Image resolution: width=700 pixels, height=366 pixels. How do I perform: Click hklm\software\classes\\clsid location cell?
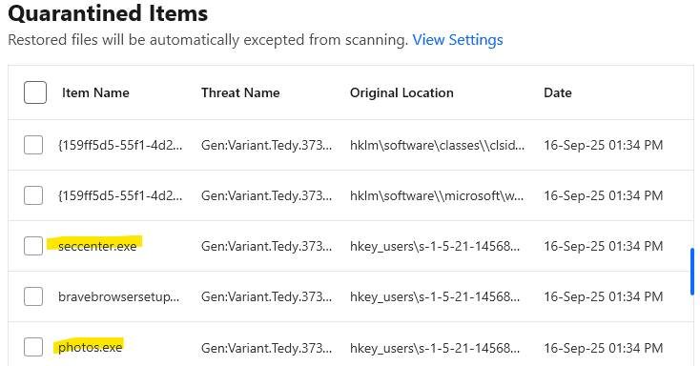[x=437, y=145]
